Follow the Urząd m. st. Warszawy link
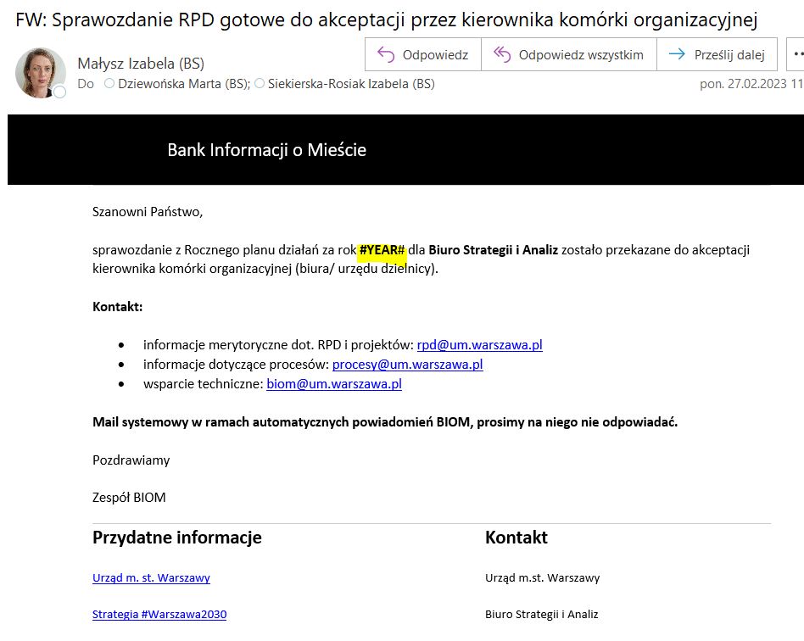 151,578
